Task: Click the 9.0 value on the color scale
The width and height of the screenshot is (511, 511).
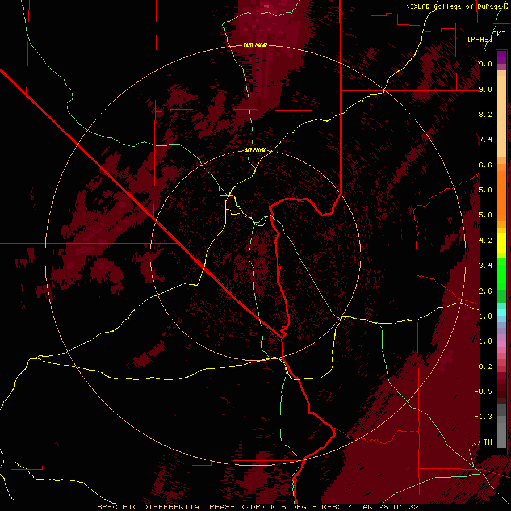Action: [x=485, y=89]
